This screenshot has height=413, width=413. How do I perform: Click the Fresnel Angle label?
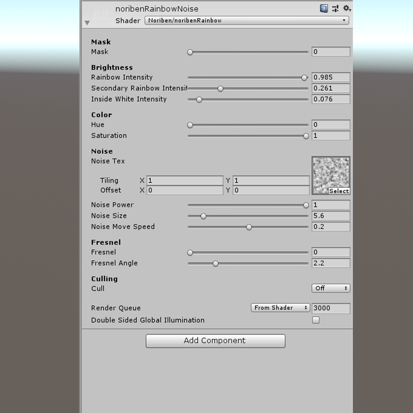point(114,263)
